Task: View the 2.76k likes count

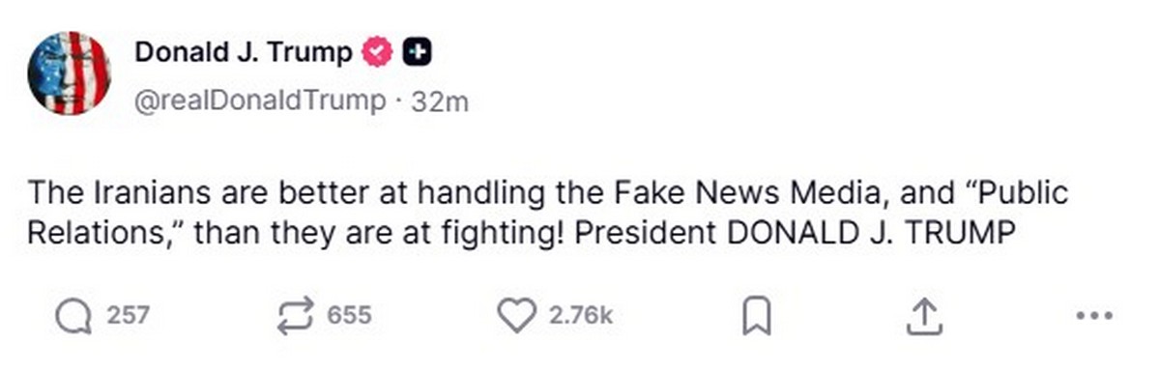Action: point(581,315)
